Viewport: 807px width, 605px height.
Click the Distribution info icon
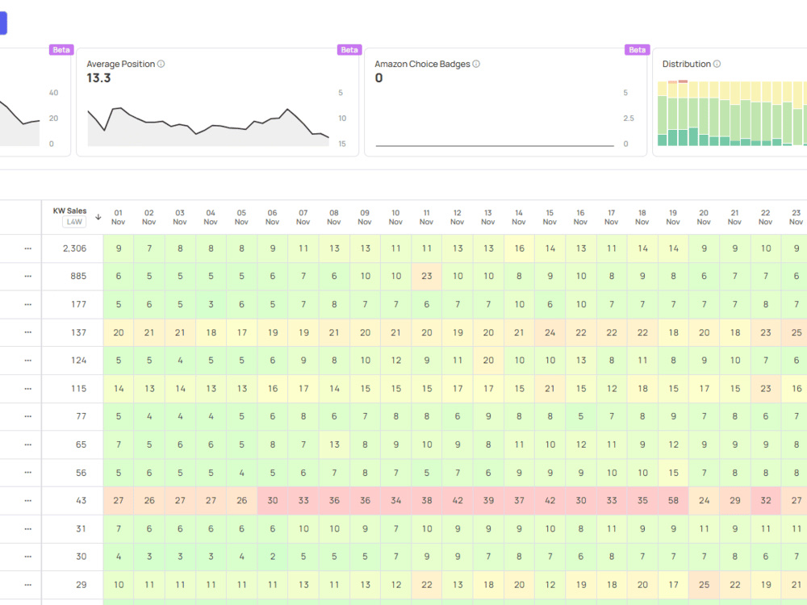717,64
